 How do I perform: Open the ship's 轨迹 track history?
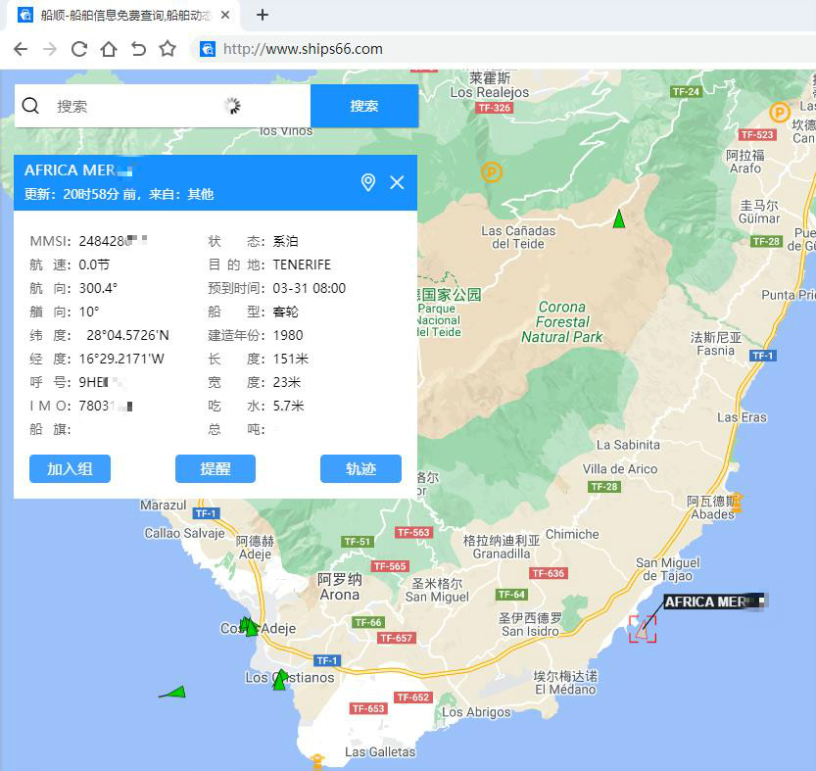pyautogui.click(x=361, y=468)
